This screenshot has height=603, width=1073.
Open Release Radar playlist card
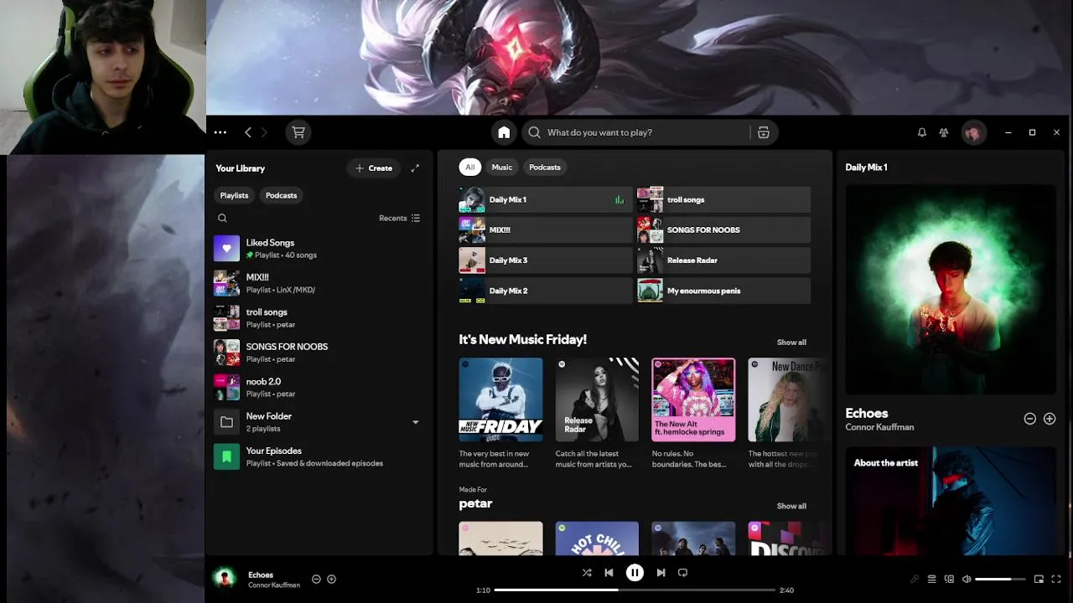pos(597,414)
